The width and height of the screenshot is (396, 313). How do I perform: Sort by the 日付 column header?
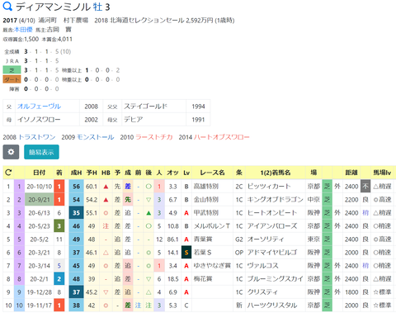(40, 173)
